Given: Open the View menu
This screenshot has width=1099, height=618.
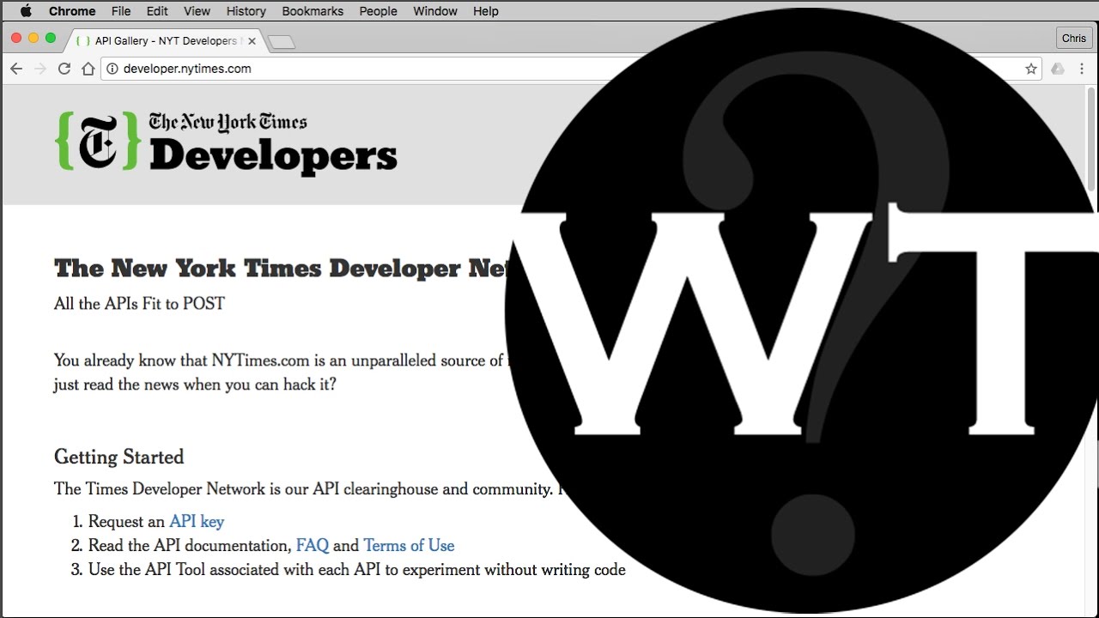Looking at the screenshot, I should (197, 11).
